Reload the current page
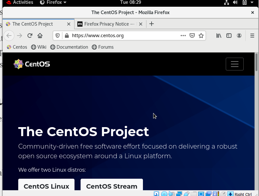Viewport: 259px width, 196px height. point(30,36)
